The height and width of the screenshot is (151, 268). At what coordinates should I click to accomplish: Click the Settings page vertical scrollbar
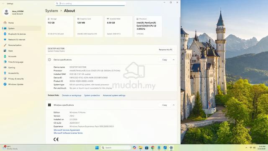pos(180,51)
